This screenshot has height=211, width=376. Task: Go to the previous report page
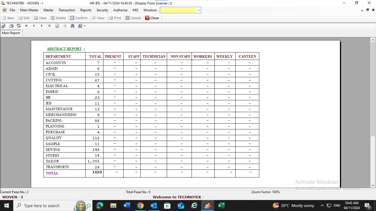pyautogui.click(x=34, y=26)
